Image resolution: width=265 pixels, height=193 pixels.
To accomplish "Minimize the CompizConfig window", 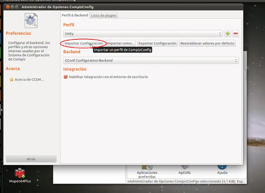I will pos(12,7).
